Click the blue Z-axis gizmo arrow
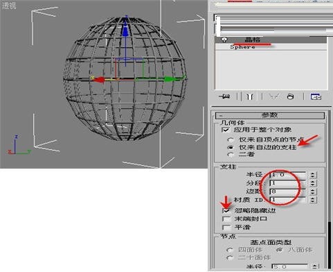The height and width of the screenshot is (272, 333). [x=125, y=29]
